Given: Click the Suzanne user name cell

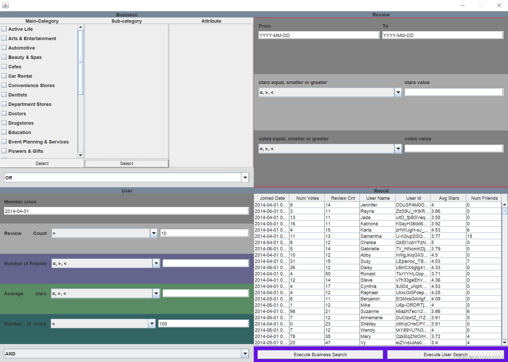Looking at the screenshot, I should (x=378, y=311).
